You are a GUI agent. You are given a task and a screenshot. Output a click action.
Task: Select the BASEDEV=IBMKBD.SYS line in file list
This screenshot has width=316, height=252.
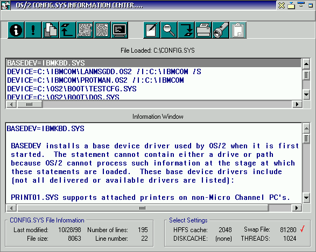tap(154, 63)
